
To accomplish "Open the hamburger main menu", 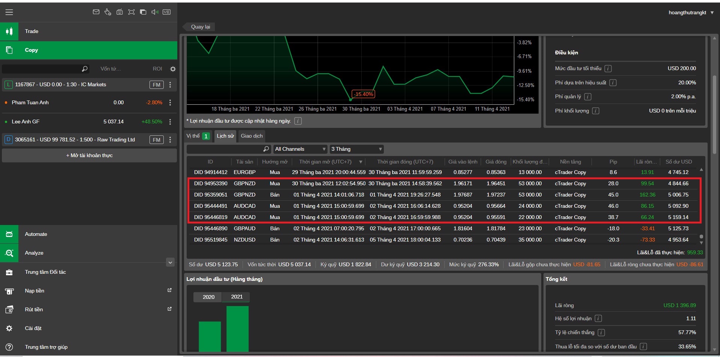I will 9,12.
